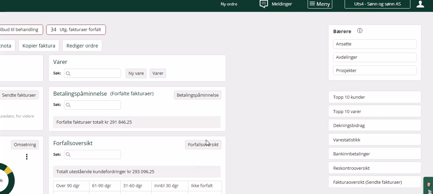Viewport: 433px width, 194px height.
Task: Click the Kopier faktura button
Action: (39, 46)
